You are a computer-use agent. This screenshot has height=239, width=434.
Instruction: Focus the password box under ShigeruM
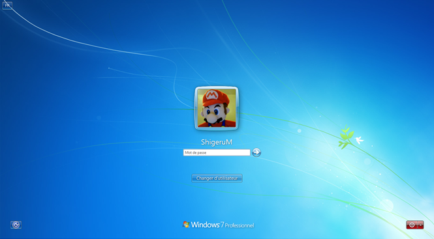[217, 152]
